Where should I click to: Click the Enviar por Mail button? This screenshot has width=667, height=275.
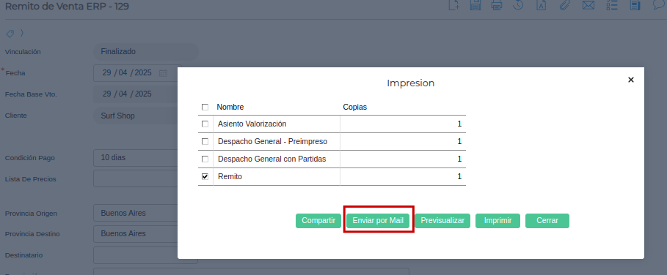tap(378, 221)
